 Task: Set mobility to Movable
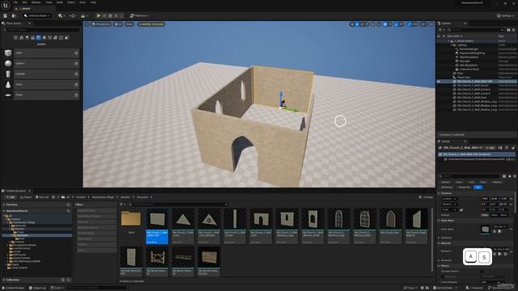[x=503, y=215]
